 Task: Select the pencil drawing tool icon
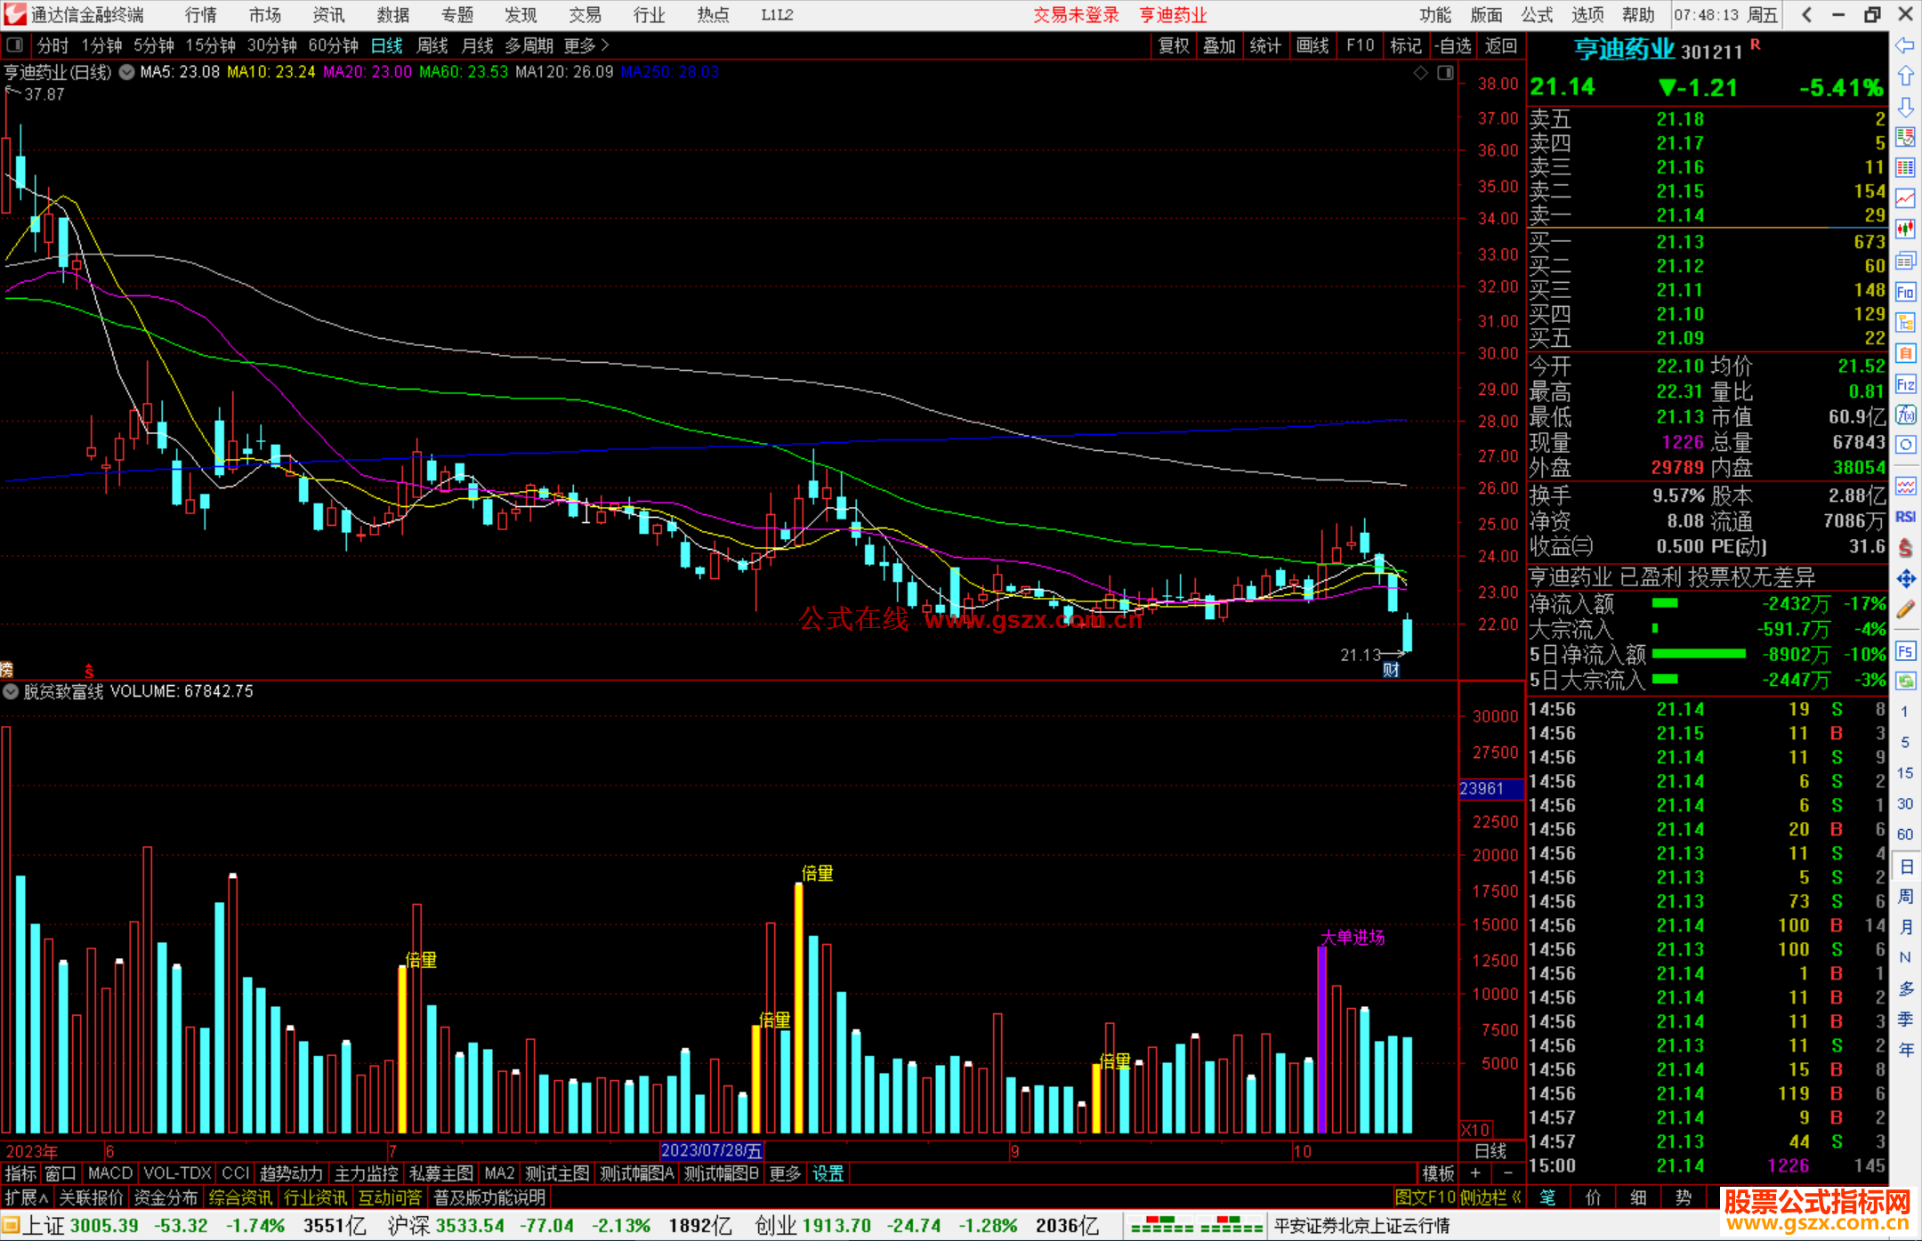tap(1905, 609)
